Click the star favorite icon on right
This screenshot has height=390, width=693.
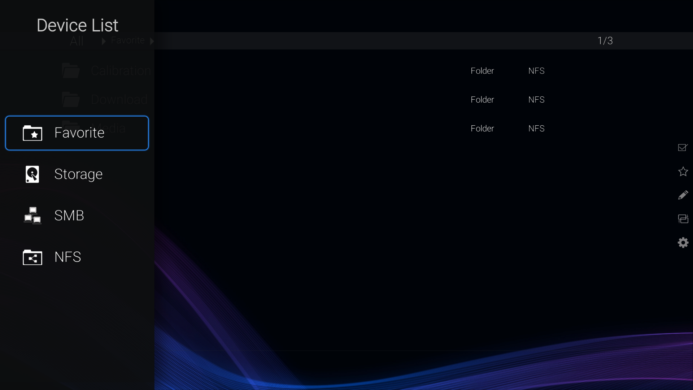pos(683,171)
